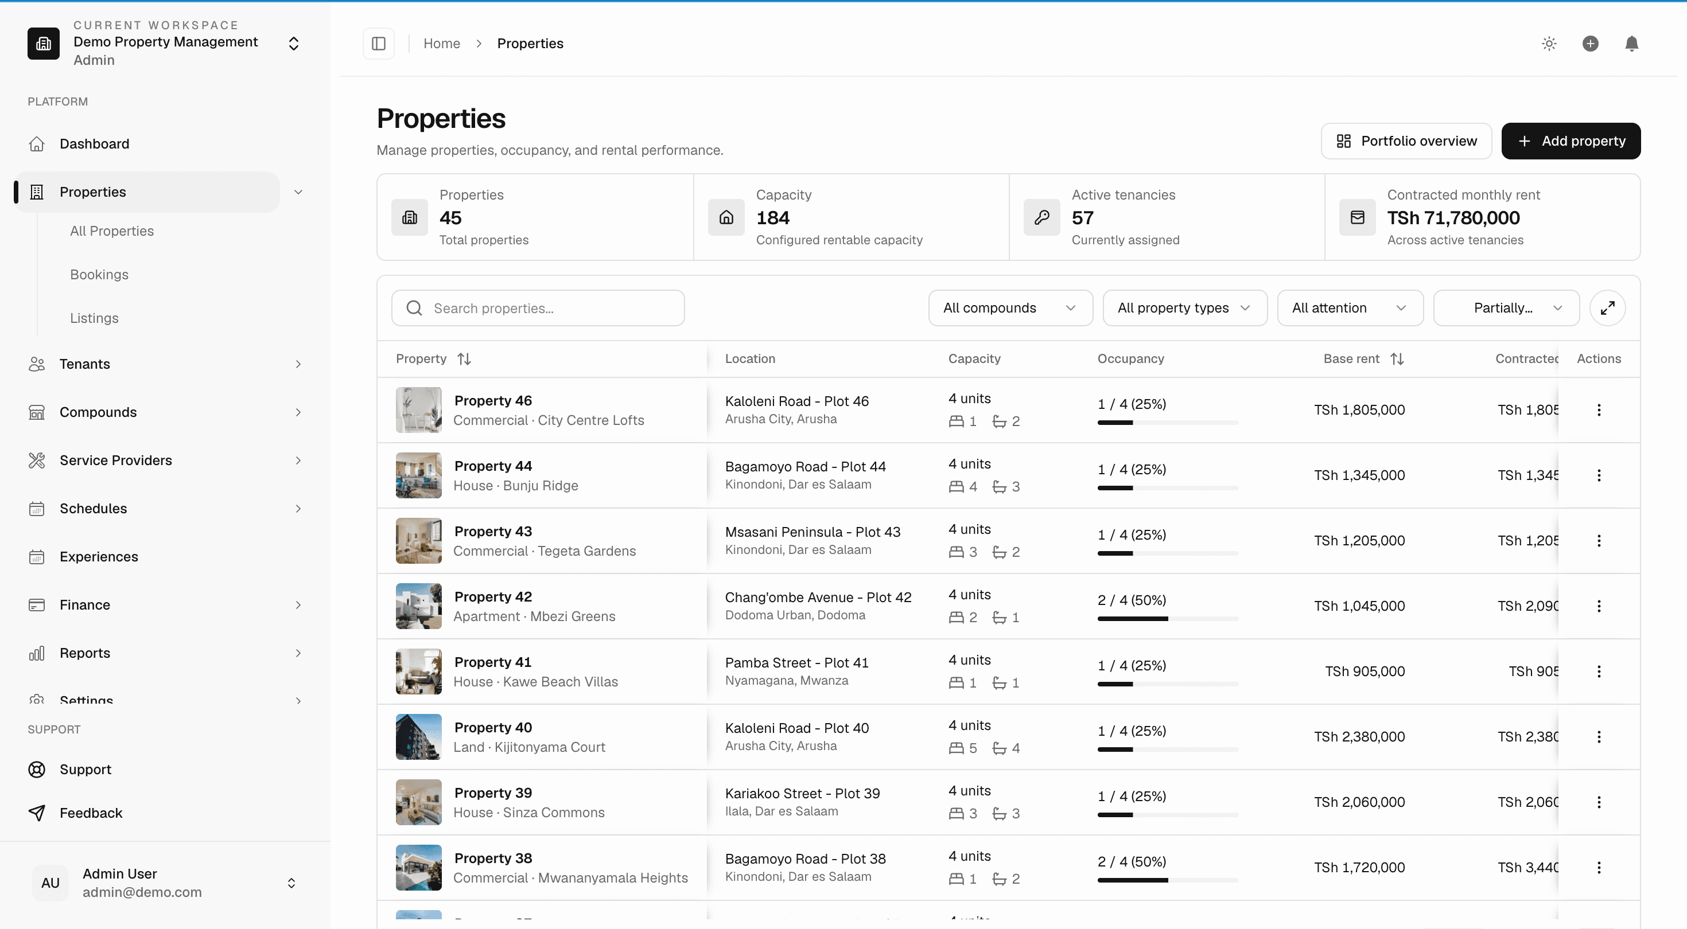Go to Home breadcrumb link
This screenshot has width=1687, height=929.
click(x=441, y=43)
